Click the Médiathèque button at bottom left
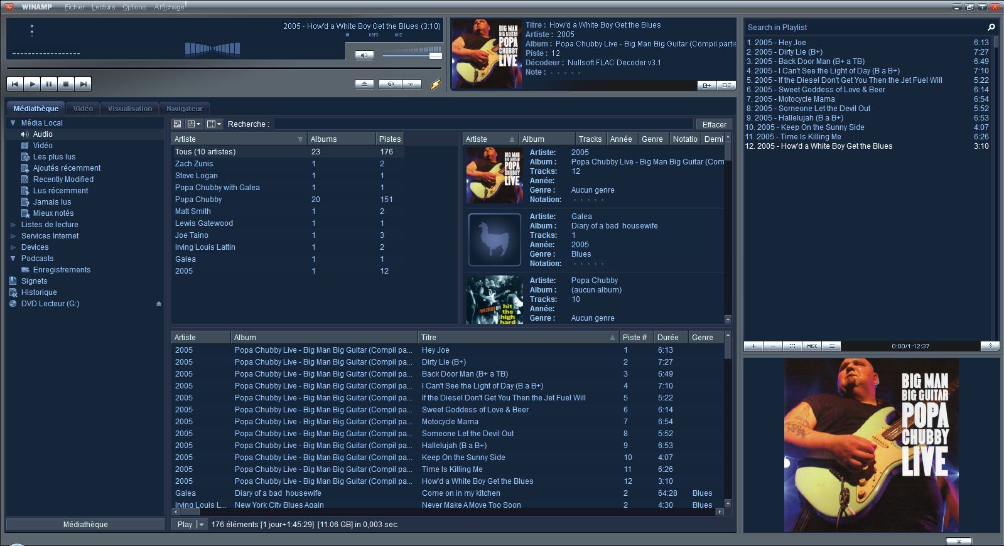 point(85,525)
